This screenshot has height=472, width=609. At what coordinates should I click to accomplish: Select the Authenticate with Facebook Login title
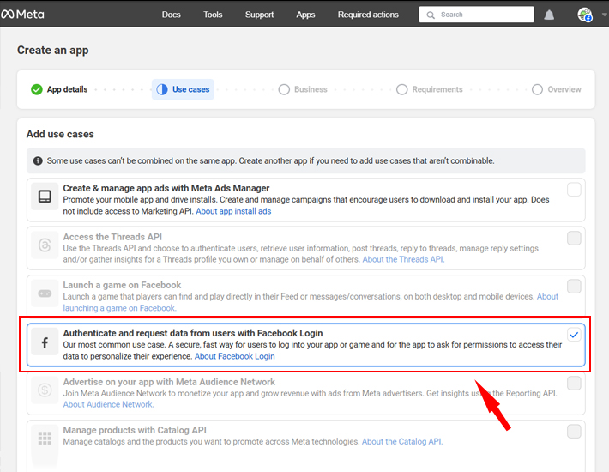tap(193, 333)
